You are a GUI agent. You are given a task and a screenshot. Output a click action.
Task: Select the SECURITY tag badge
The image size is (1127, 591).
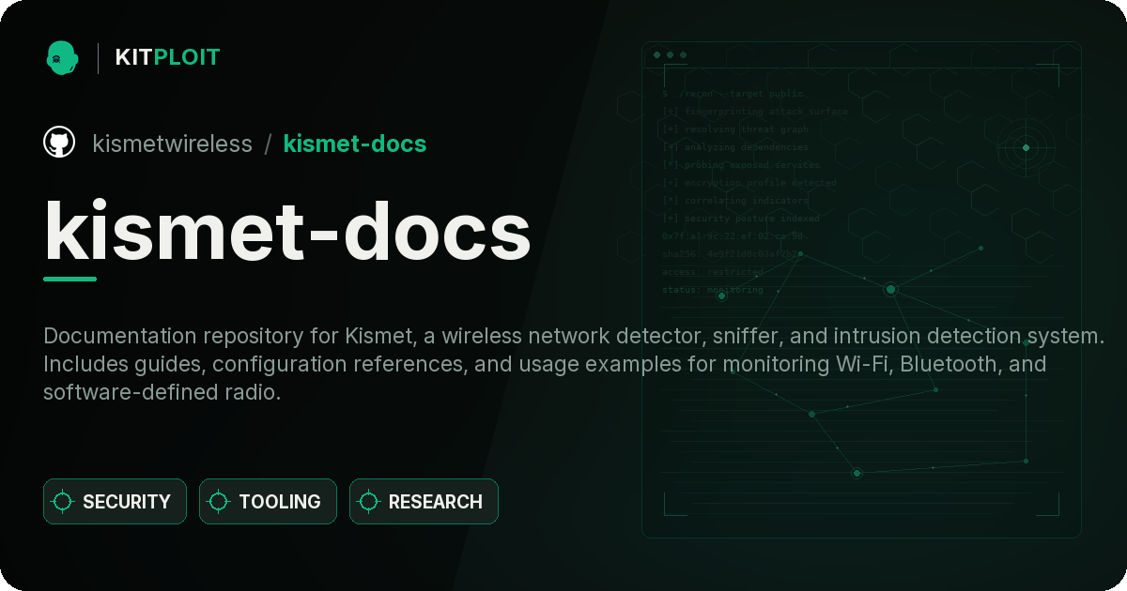(x=115, y=502)
